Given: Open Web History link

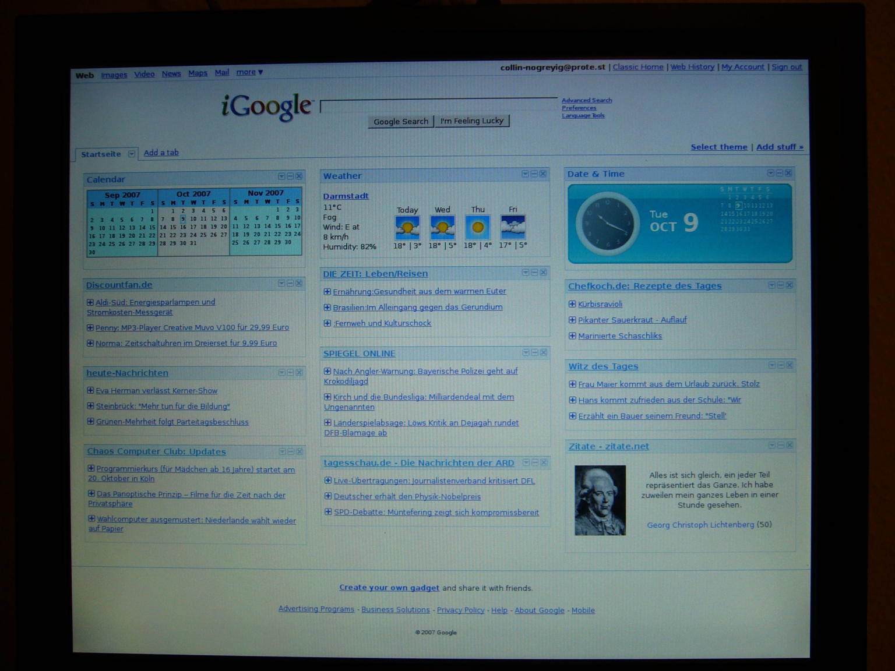Looking at the screenshot, I should pyautogui.click(x=692, y=67).
